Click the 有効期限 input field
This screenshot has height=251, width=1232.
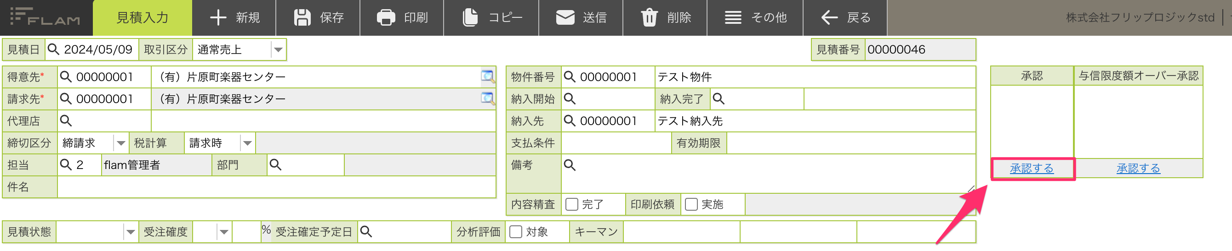coord(851,143)
